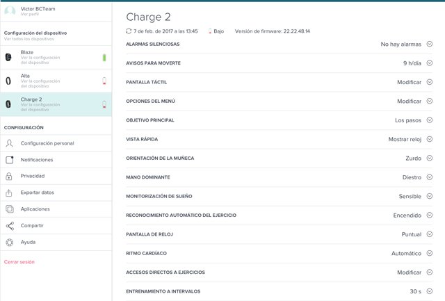Click the Charge 2 tracker device icon
This screenshot has height=301, width=445.
pos(8,104)
